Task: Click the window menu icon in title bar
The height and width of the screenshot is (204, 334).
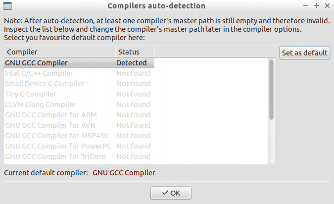Action: pyautogui.click(x=7, y=6)
